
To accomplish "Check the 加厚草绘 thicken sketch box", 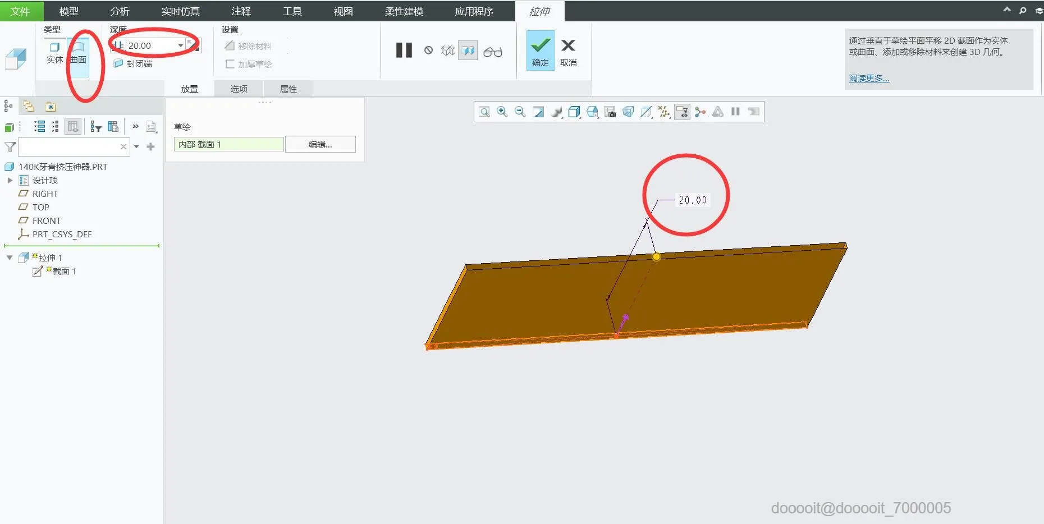I will (x=249, y=64).
